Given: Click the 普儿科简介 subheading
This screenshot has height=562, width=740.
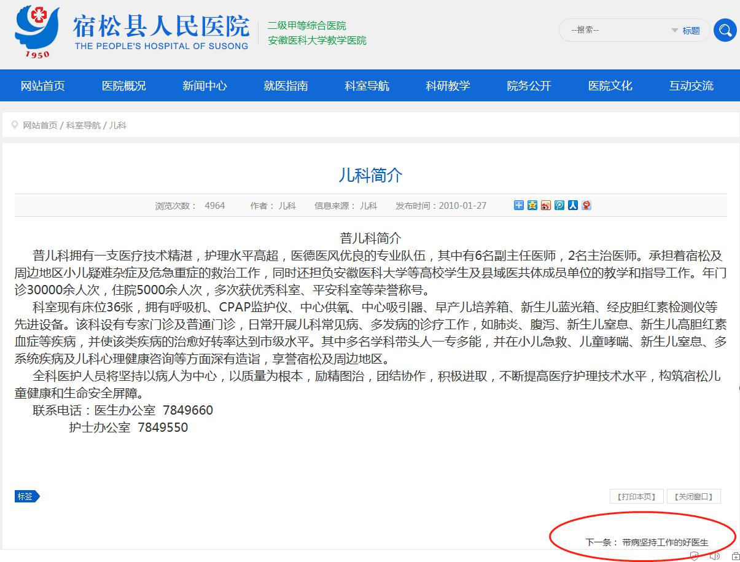Looking at the screenshot, I should click(370, 238).
